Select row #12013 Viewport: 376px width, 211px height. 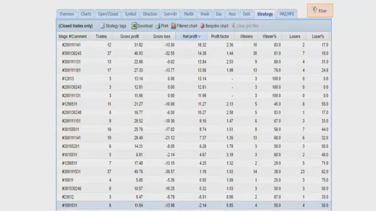(194, 79)
